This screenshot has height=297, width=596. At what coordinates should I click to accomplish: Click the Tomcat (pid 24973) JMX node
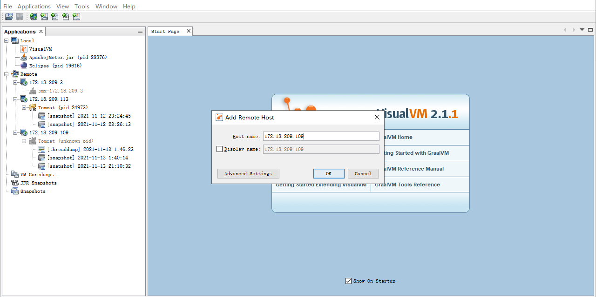60,107
